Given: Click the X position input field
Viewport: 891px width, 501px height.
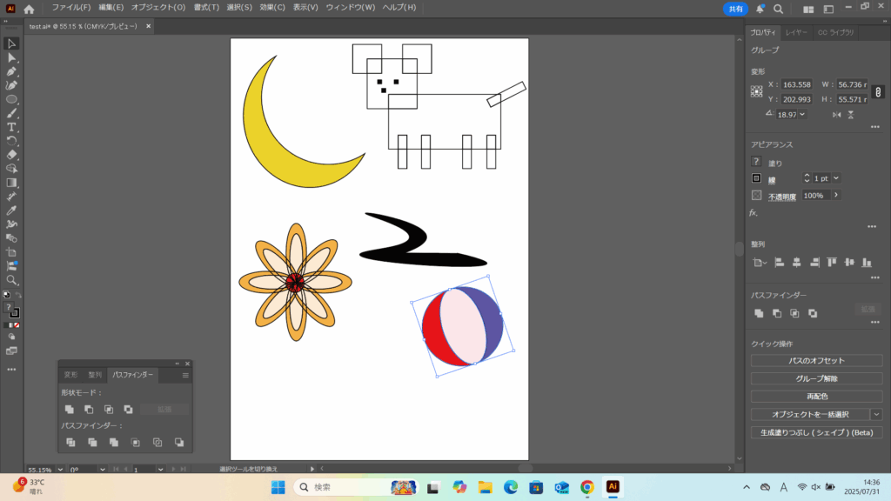Looking at the screenshot, I should click(x=795, y=84).
